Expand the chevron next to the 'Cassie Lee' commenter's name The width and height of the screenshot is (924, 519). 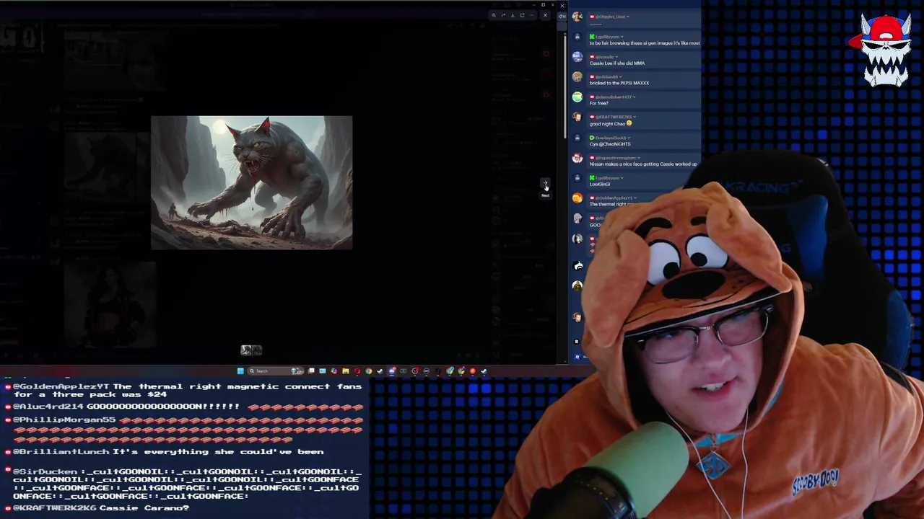616,57
